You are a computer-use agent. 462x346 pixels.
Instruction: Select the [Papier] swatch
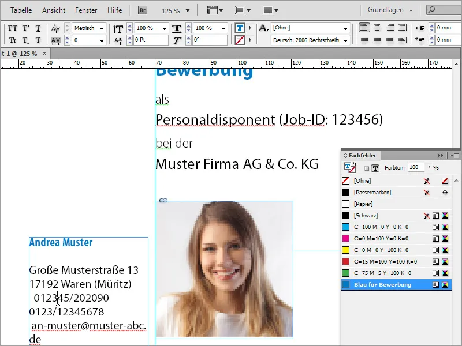(364, 204)
